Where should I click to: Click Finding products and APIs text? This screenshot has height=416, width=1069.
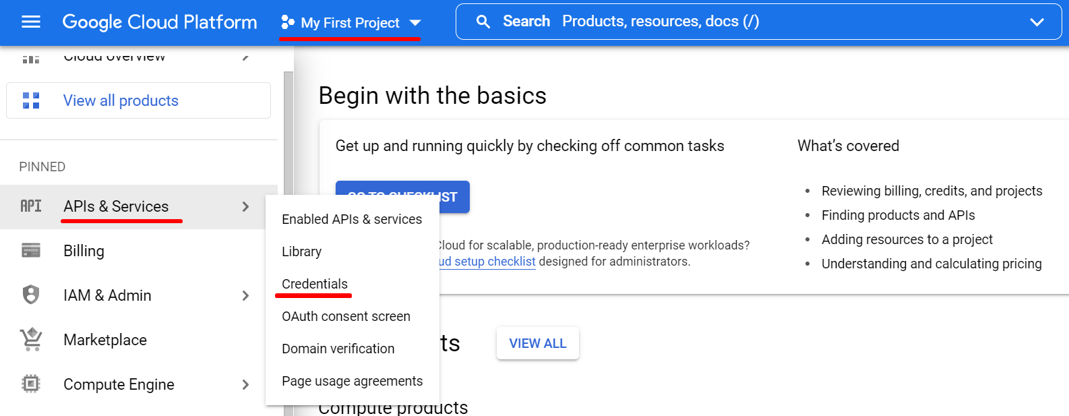point(898,215)
